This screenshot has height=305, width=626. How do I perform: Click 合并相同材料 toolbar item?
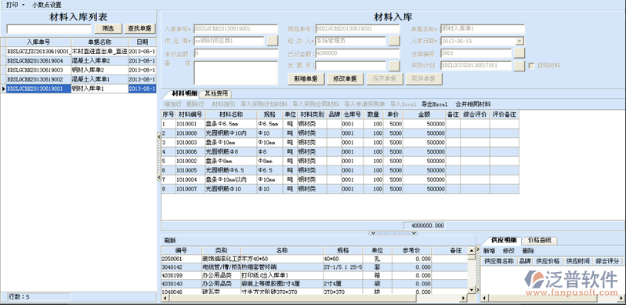pos(473,104)
